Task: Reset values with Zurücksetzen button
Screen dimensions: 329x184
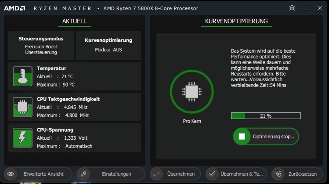Action: tap(297, 174)
